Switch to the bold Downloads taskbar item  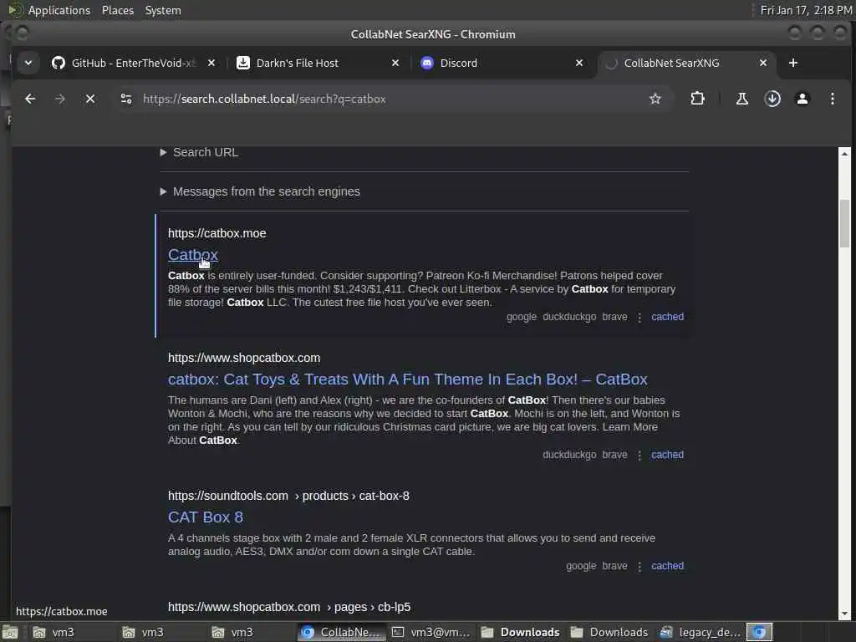[520, 632]
